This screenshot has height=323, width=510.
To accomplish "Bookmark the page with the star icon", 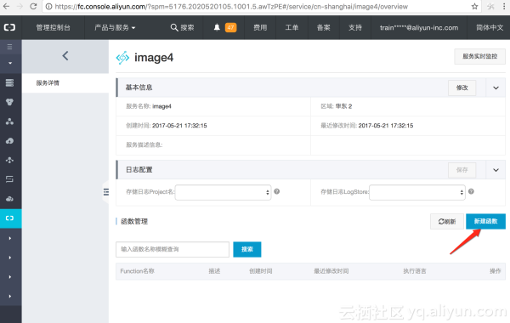I will [474, 7].
